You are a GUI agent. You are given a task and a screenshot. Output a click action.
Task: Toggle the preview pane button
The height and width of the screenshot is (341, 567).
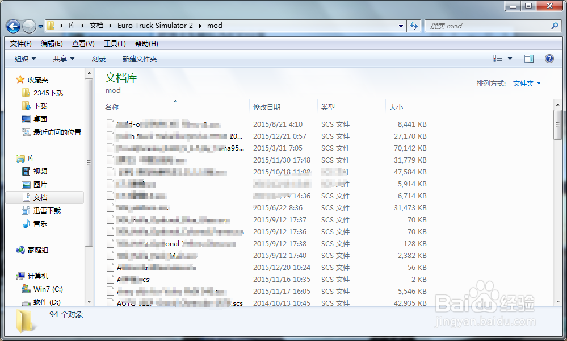click(x=528, y=59)
